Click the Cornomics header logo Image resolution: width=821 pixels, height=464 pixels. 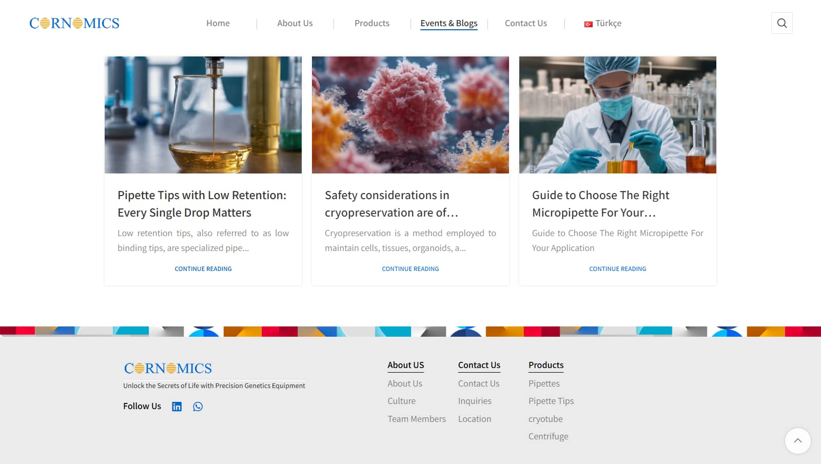coord(74,23)
